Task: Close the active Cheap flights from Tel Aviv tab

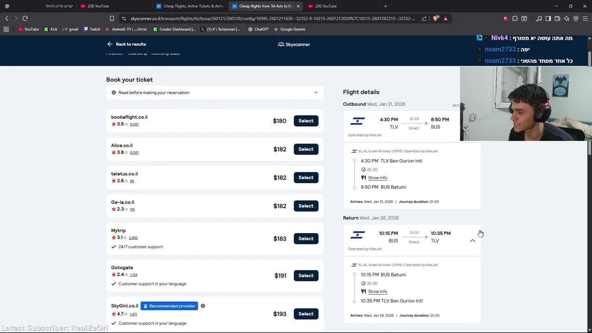Action: tap(298, 6)
